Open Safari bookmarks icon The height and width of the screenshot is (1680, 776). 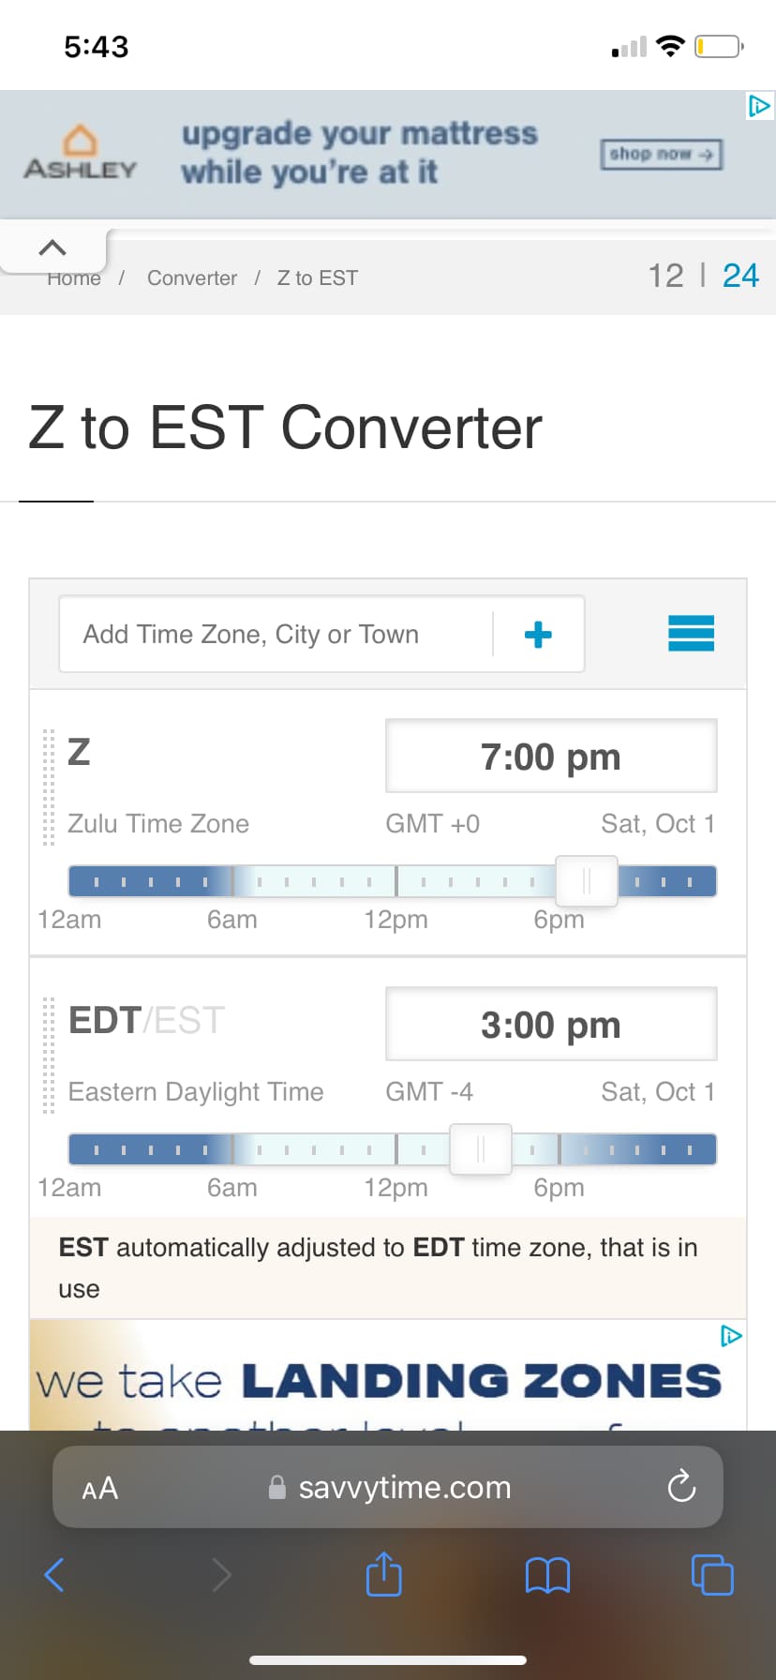click(x=548, y=1575)
